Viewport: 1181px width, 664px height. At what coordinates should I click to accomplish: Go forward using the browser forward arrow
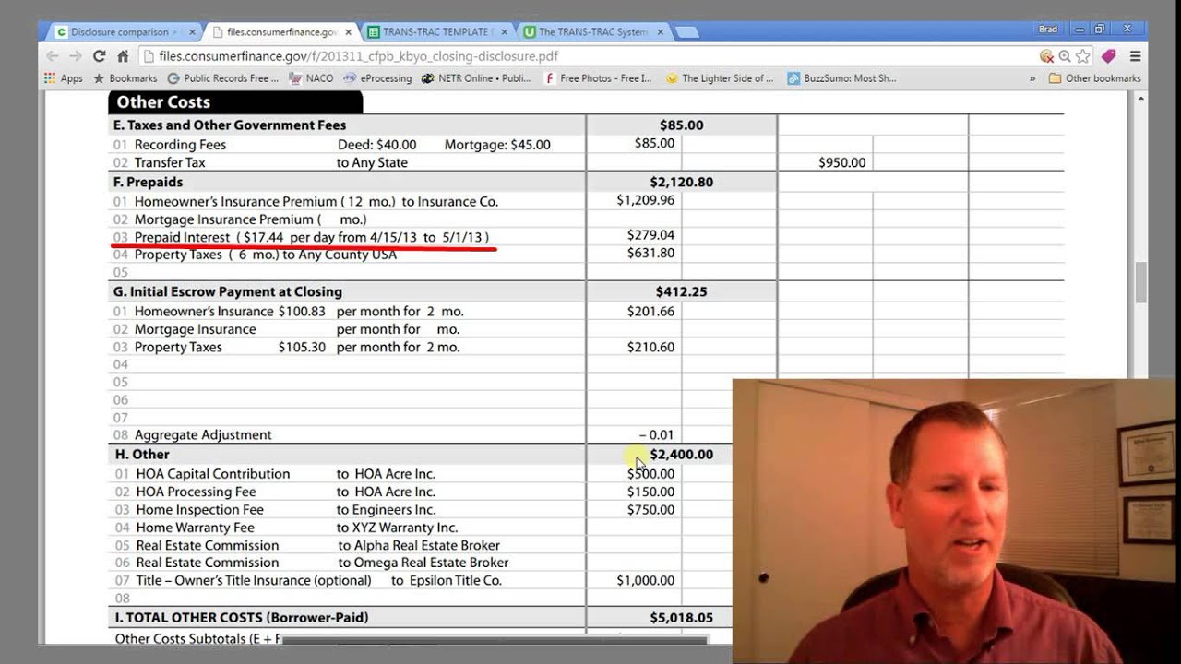[x=76, y=56]
